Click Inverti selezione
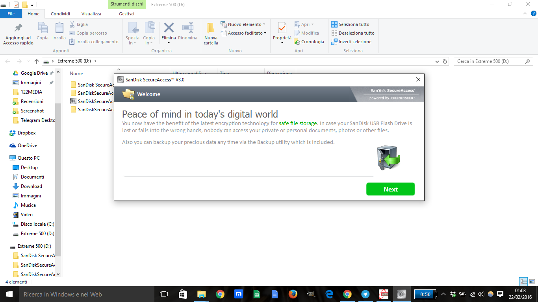Image resolution: width=538 pixels, height=302 pixels. (x=351, y=42)
